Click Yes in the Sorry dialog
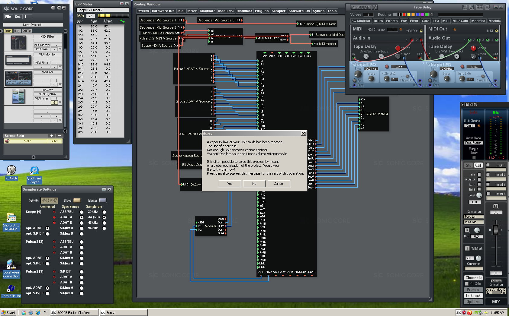 point(230,184)
